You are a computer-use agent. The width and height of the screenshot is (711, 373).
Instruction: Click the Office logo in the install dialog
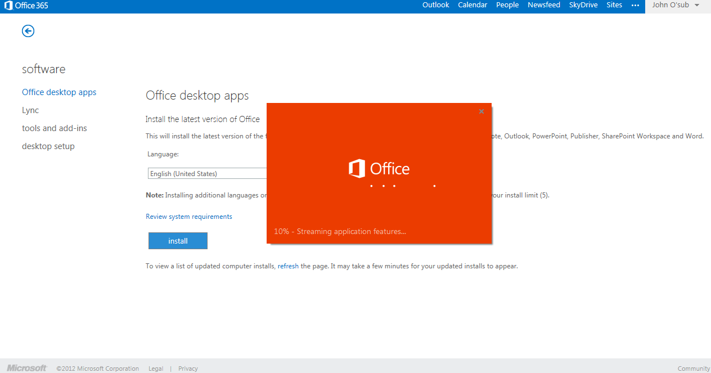click(379, 169)
